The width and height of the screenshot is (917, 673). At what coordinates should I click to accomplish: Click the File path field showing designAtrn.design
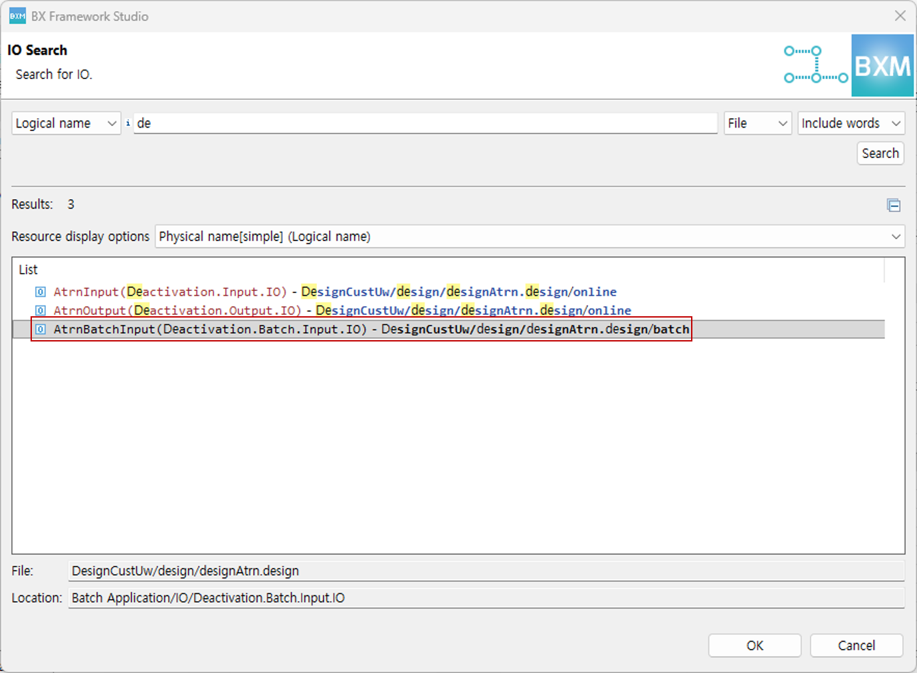click(486, 571)
